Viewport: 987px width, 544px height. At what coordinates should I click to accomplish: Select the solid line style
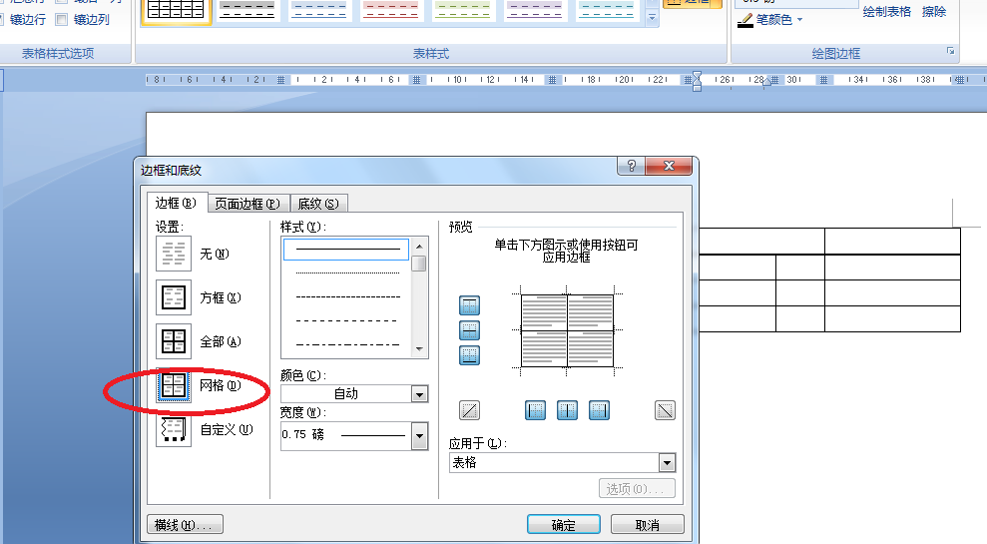coord(346,250)
